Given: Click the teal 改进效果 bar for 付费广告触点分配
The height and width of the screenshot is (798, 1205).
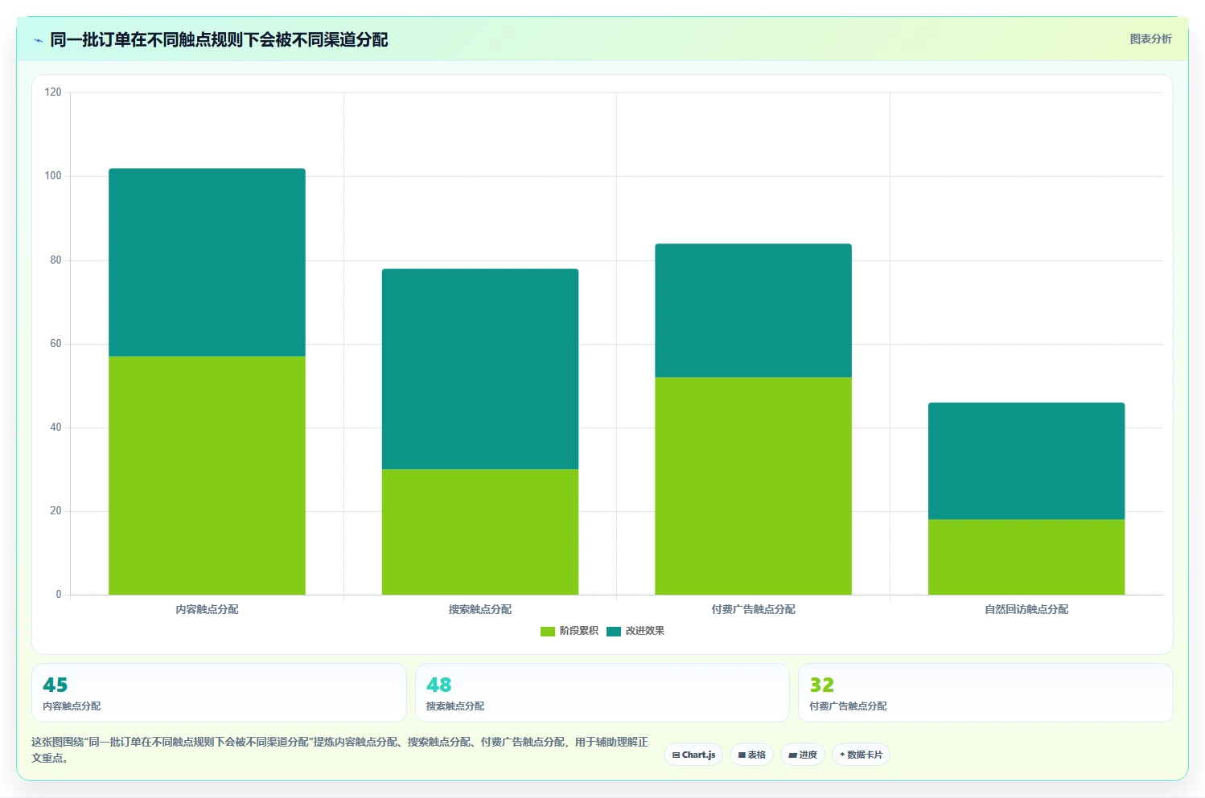Looking at the screenshot, I should (753, 310).
